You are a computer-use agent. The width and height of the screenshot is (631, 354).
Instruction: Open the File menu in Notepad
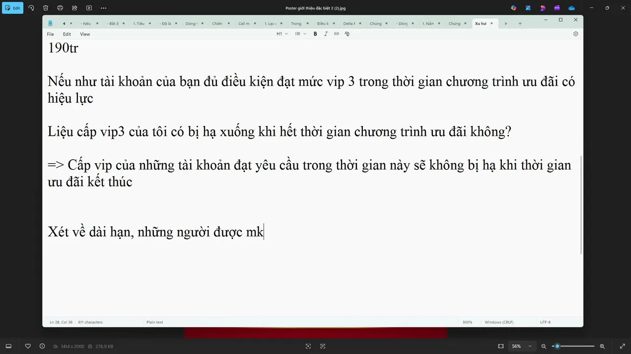pos(50,34)
